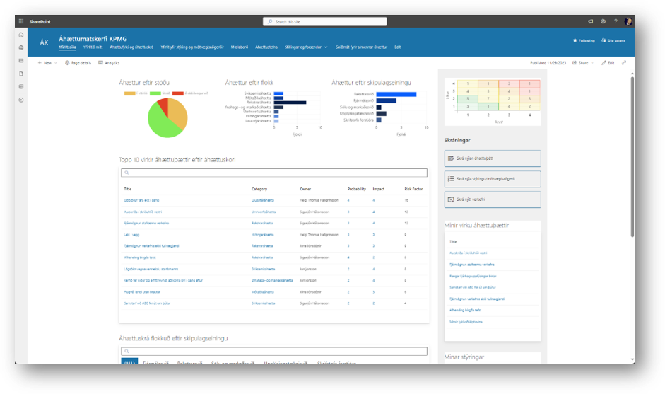Expand the New dropdown

point(47,63)
